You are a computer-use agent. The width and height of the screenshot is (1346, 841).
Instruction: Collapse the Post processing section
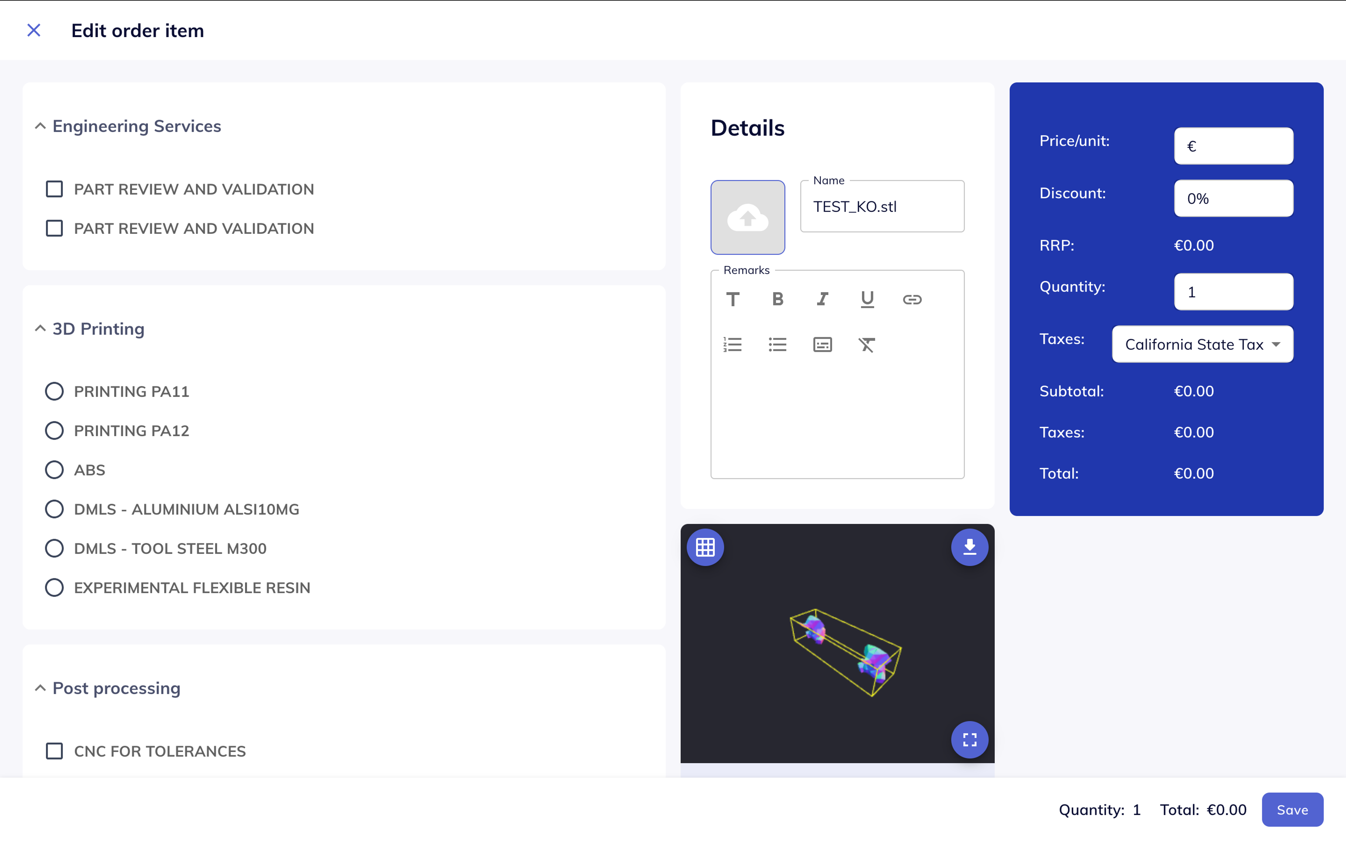40,688
